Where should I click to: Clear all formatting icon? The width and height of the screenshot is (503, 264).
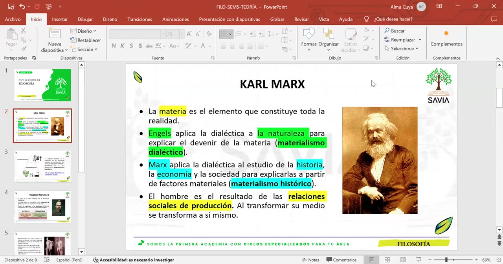208,34
